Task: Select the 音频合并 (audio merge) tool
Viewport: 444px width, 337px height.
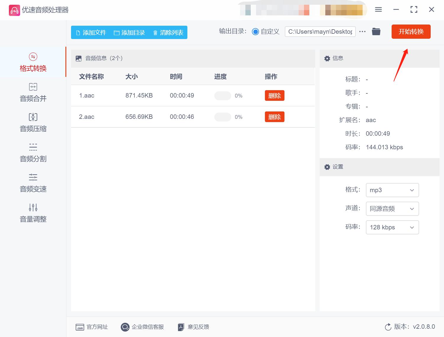Action: click(x=33, y=92)
